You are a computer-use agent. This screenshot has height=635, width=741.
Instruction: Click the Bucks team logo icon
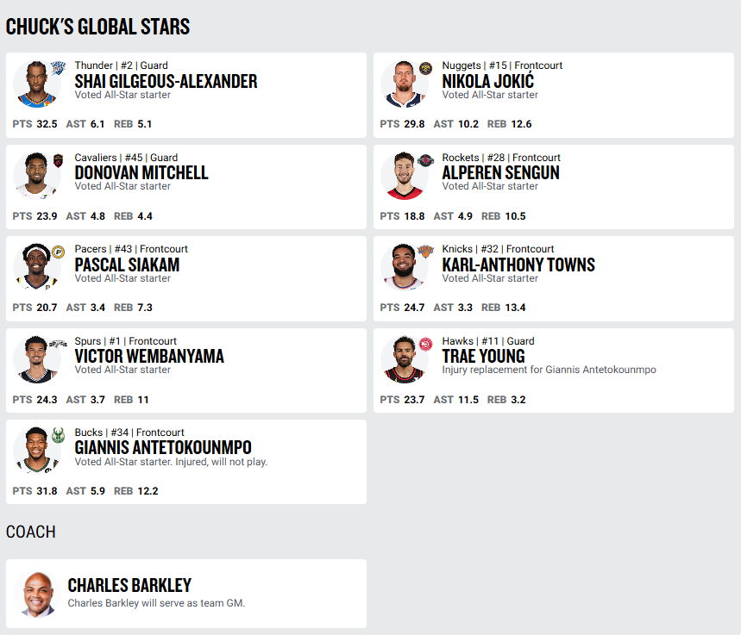58,436
